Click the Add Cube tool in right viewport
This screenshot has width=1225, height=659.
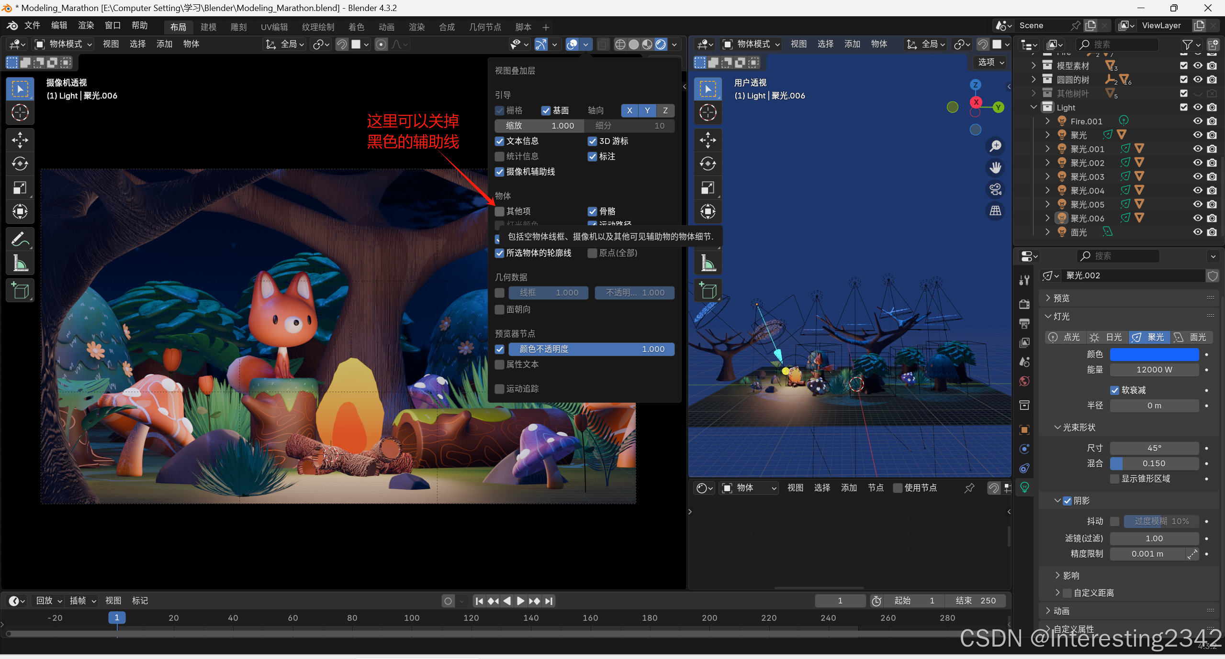pyautogui.click(x=708, y=290)
